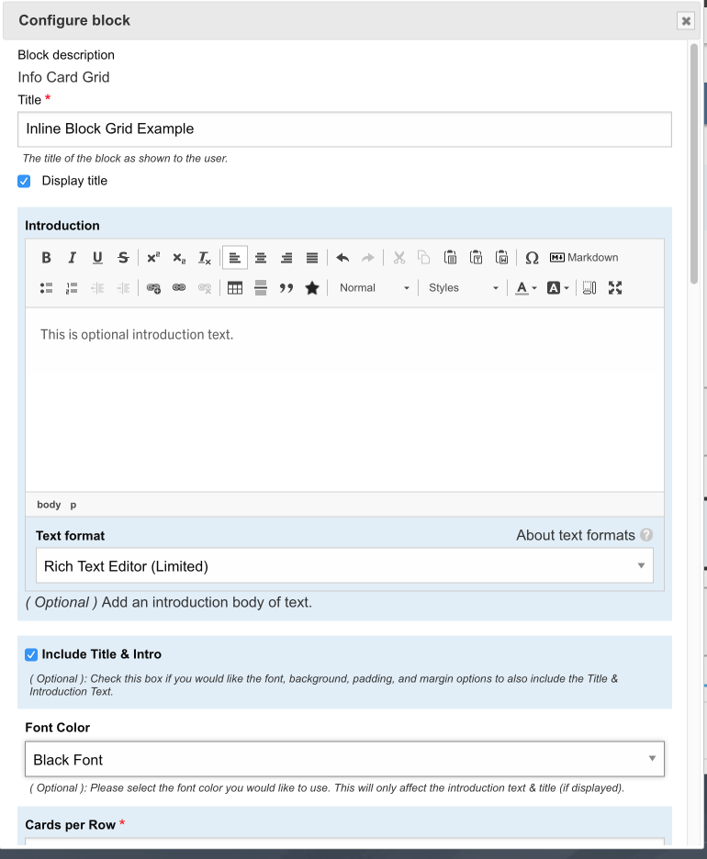The image size is (707, 859).
Task: Open the Normal paragraph format dropdown
Action: tap(374, 288)
